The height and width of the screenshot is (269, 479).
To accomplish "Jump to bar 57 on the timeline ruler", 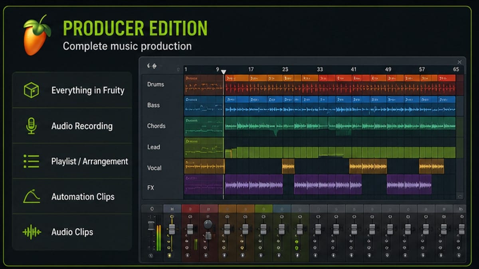I will tap(422, 69).
